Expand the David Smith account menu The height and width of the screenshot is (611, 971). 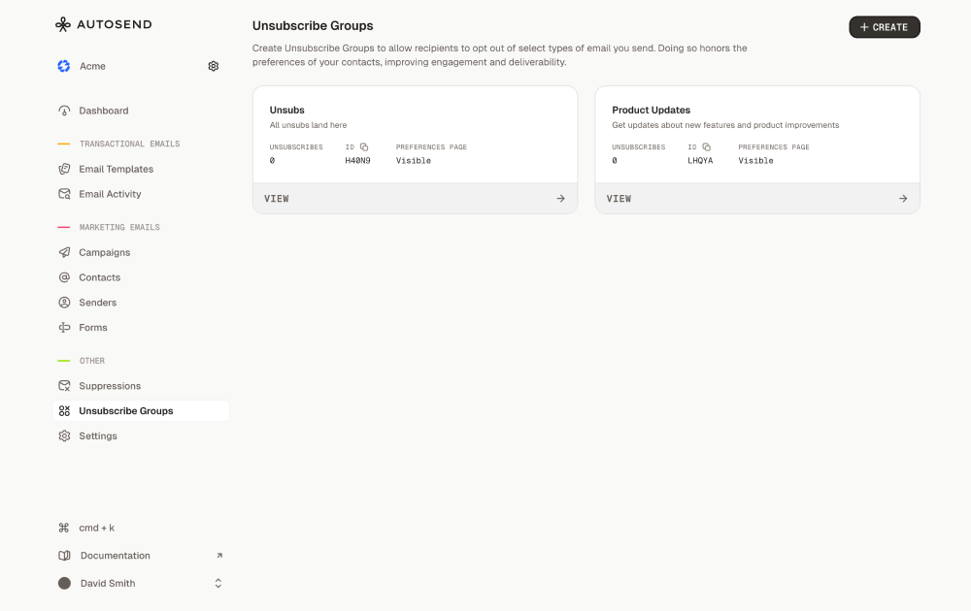tap(108, 583)
